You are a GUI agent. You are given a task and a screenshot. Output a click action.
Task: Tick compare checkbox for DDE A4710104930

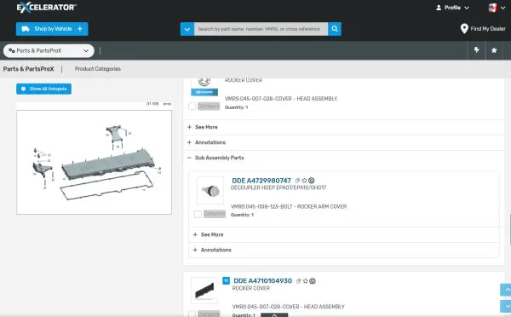192,314
